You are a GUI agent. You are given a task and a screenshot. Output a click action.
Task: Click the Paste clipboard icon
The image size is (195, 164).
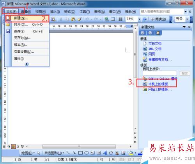click(73, 19)
